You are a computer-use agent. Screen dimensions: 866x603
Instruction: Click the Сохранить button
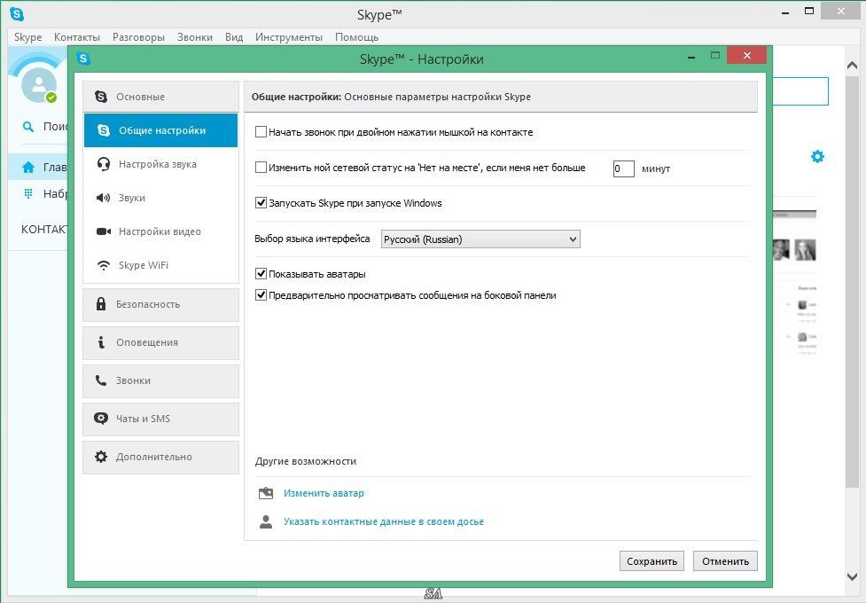point(651,561)
